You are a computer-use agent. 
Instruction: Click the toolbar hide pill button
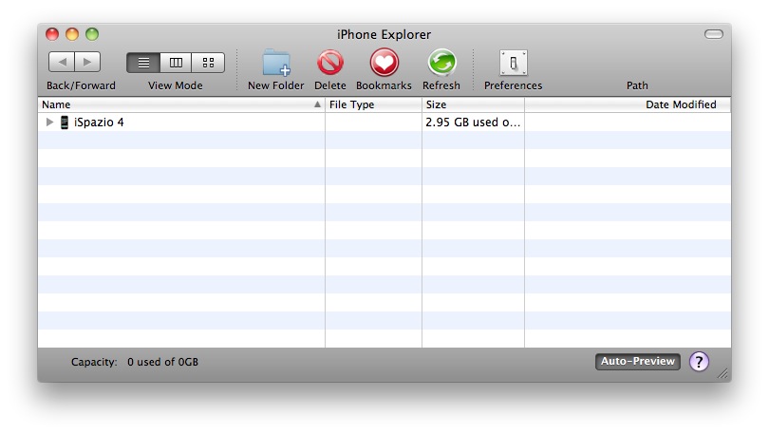[x=713, y=34]
